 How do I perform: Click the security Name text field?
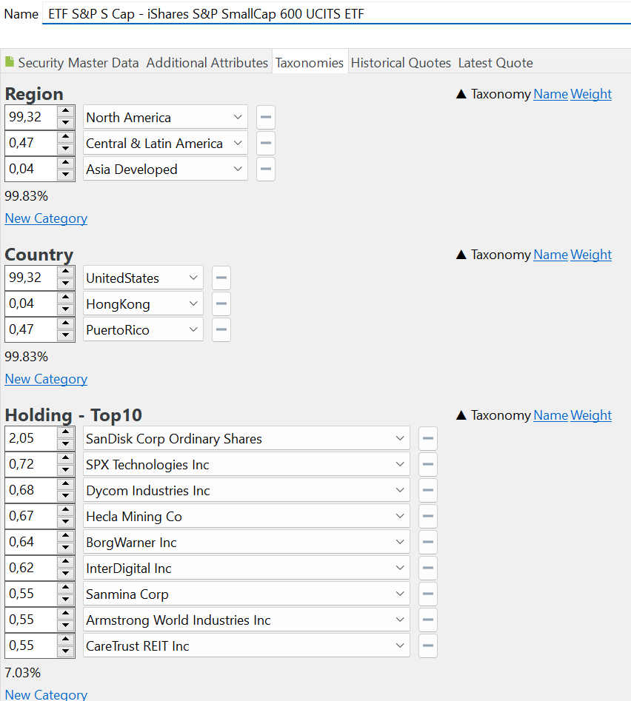coord(333,14)
